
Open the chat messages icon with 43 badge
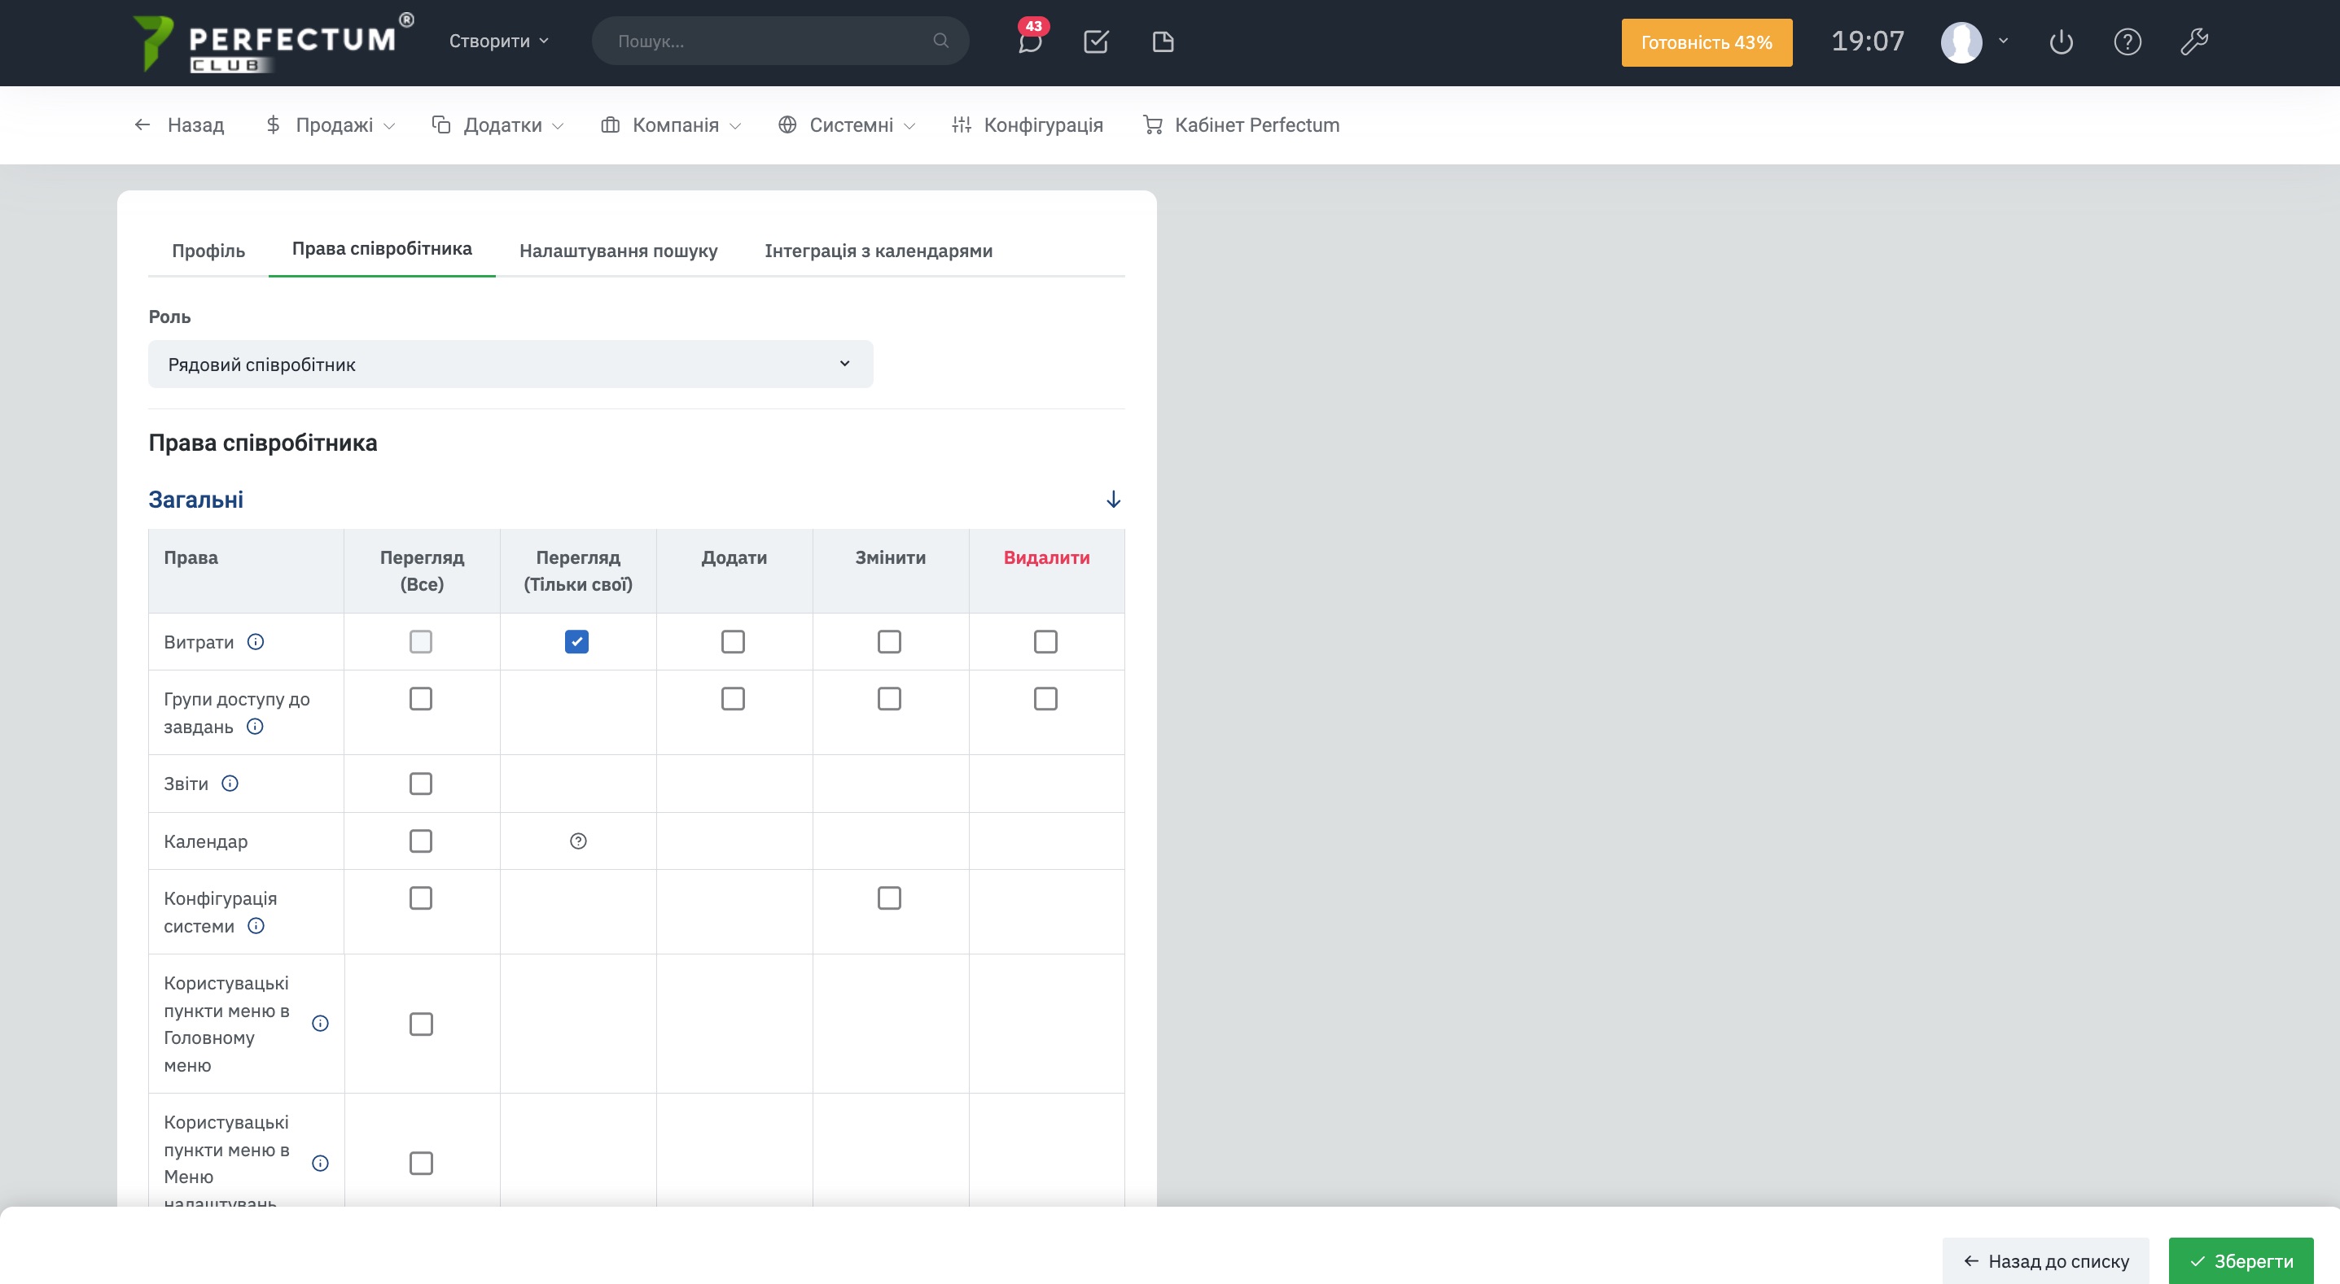pos(1029,41)
